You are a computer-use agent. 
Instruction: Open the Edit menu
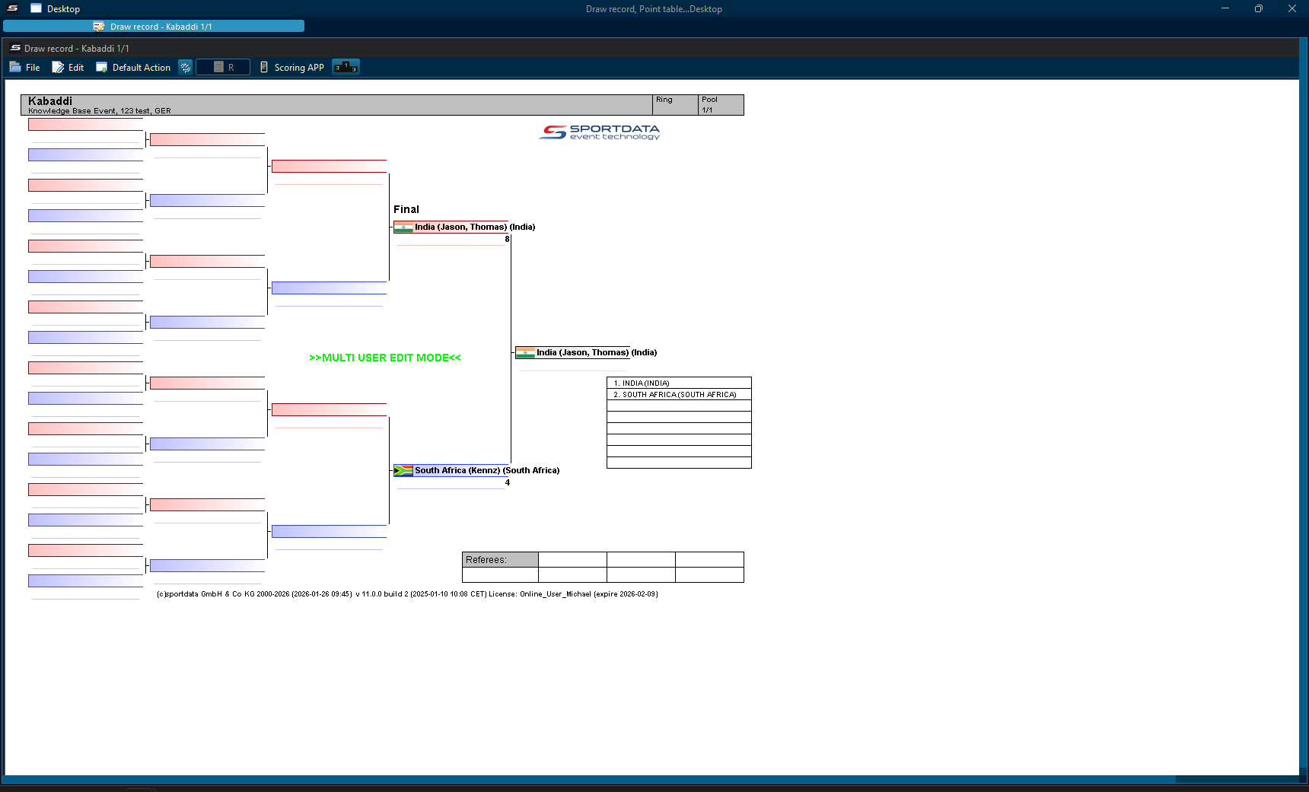(68, 68)
